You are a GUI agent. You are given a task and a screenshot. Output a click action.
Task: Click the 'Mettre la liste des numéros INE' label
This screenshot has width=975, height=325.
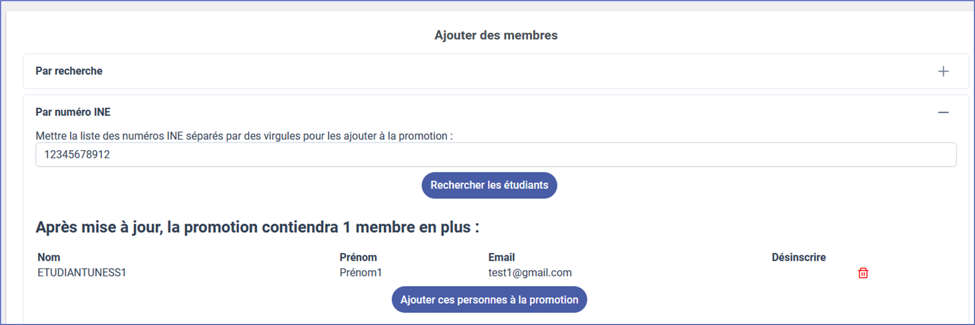point(244,136)
